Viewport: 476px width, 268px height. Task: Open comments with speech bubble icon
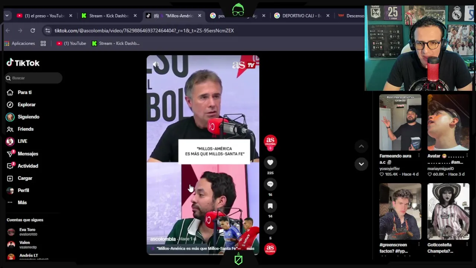[x=270, y=184]
